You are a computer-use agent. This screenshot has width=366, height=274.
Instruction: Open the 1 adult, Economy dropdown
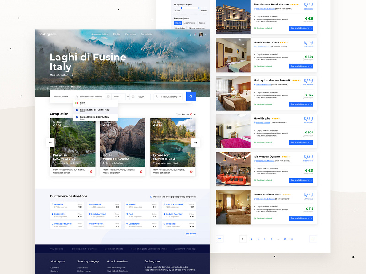point(169,96)
